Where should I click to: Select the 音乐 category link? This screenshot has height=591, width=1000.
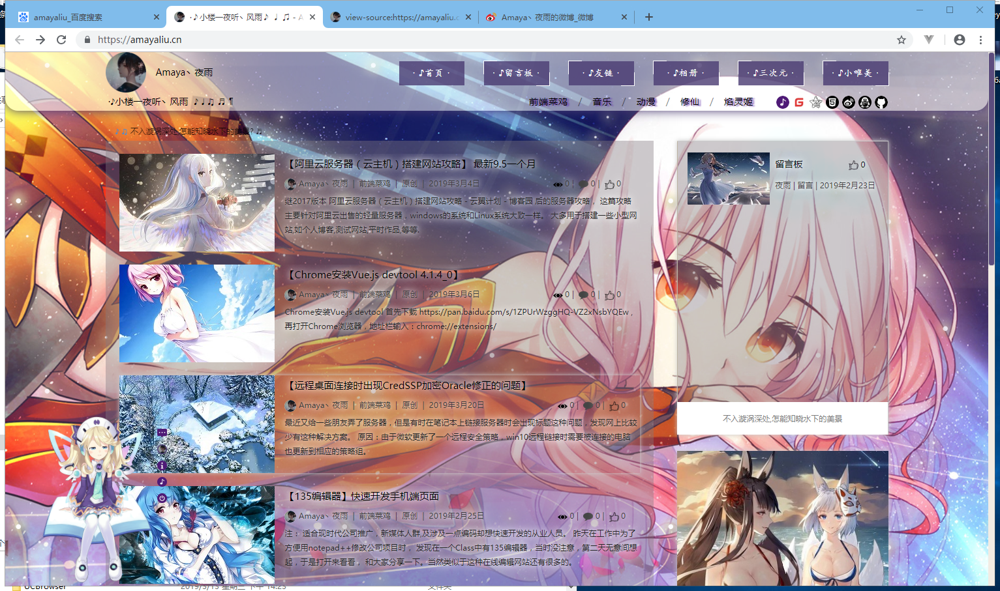tap(602, 102)
